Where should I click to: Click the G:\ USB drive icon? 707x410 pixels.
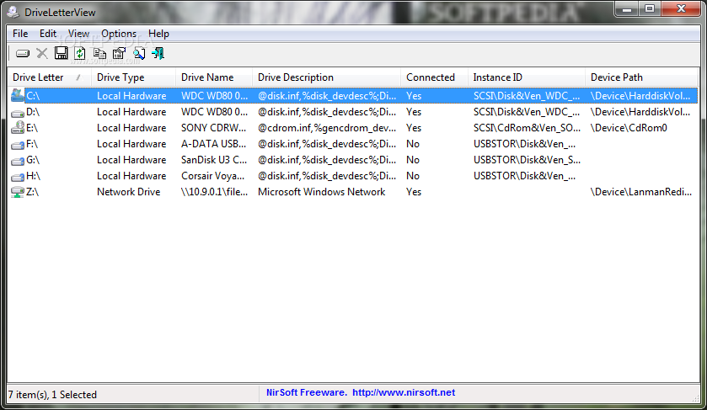click(x=17, y=161)
